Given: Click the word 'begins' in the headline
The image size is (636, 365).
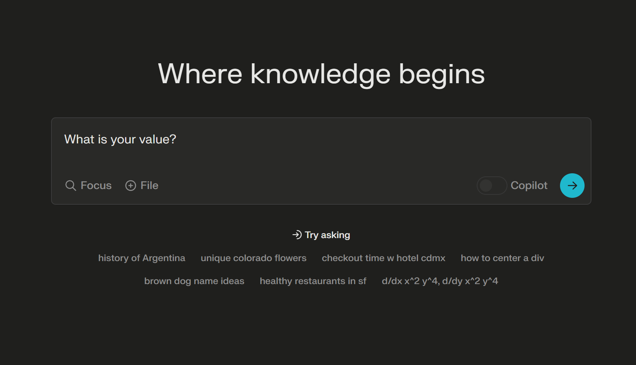Looking at the screenshot, I should 442,74.
